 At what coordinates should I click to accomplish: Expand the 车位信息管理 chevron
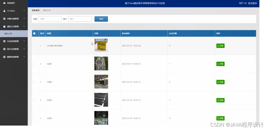tap(24, 41)
